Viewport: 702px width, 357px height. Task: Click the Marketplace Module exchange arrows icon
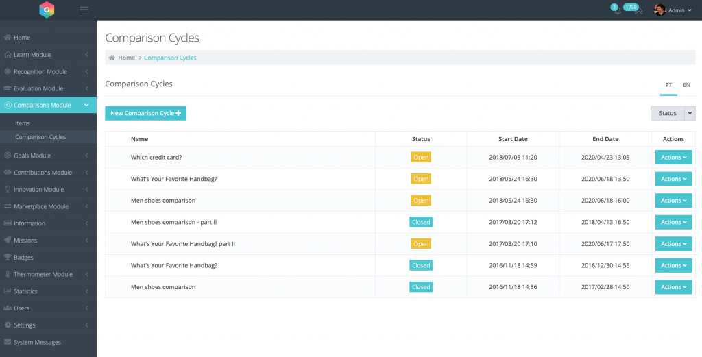(x=8, y=206)
